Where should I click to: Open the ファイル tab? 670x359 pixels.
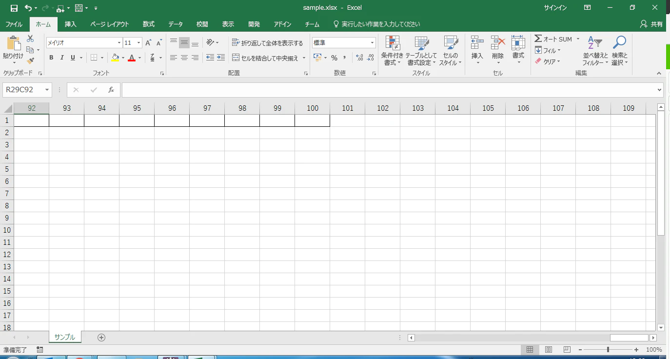pos(14,24)
